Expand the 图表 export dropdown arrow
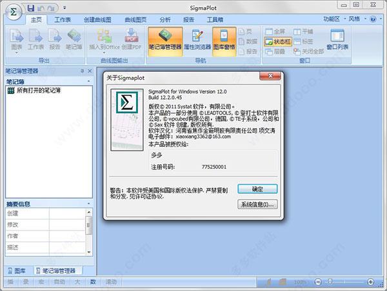Screen dimensions: 387x291 click(17, 53)
